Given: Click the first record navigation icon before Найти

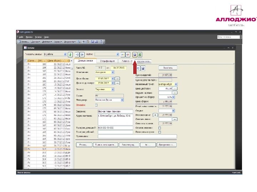Looking at the screenshot, I should click(77, 54).
